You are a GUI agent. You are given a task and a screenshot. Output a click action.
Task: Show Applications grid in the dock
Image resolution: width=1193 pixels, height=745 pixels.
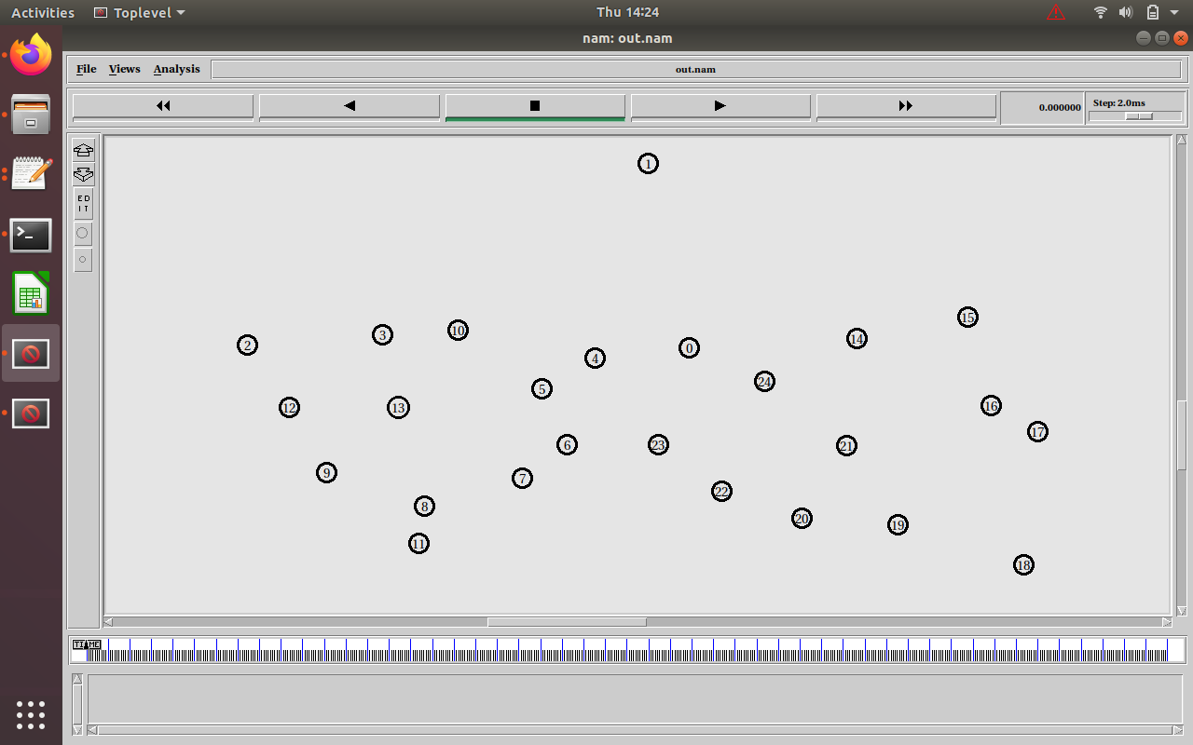(x=31, y=714)
